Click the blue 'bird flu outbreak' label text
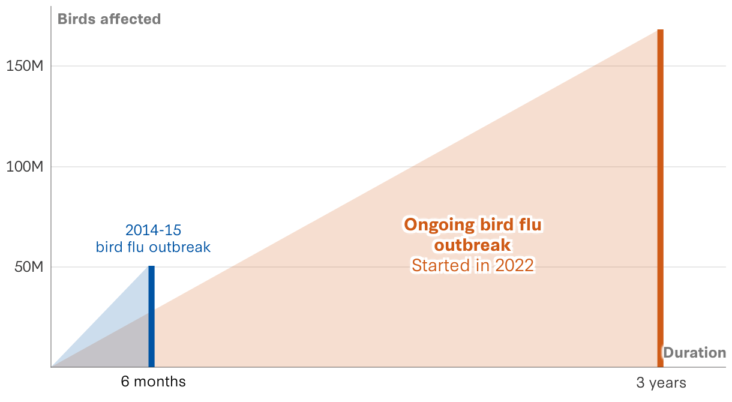The height and width of the screenshot is (402, 732). [x=153, y=247]
